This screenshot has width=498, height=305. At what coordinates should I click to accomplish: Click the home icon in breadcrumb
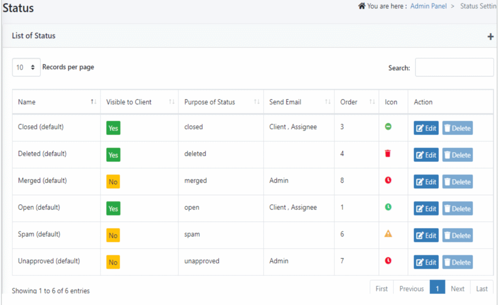[361, 6]
